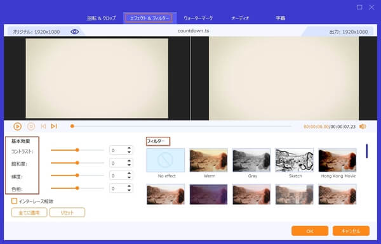
Task: Play the video preview
Action: (x=18, y=126)
